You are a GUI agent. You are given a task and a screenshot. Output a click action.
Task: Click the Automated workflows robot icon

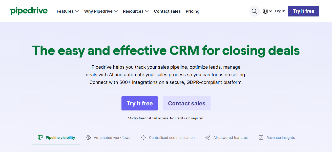(x=88, y=138)
